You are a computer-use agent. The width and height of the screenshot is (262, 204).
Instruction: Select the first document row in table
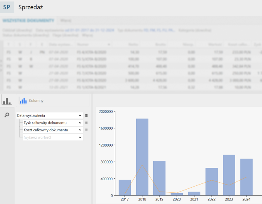click(93, 51)
